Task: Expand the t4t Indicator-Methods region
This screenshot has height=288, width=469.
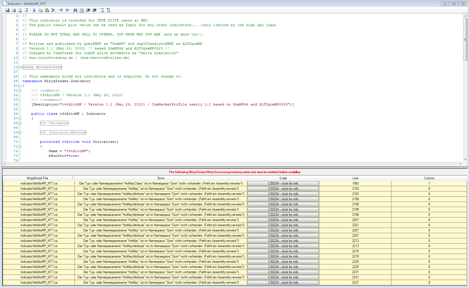Action: tap(20, 133)
